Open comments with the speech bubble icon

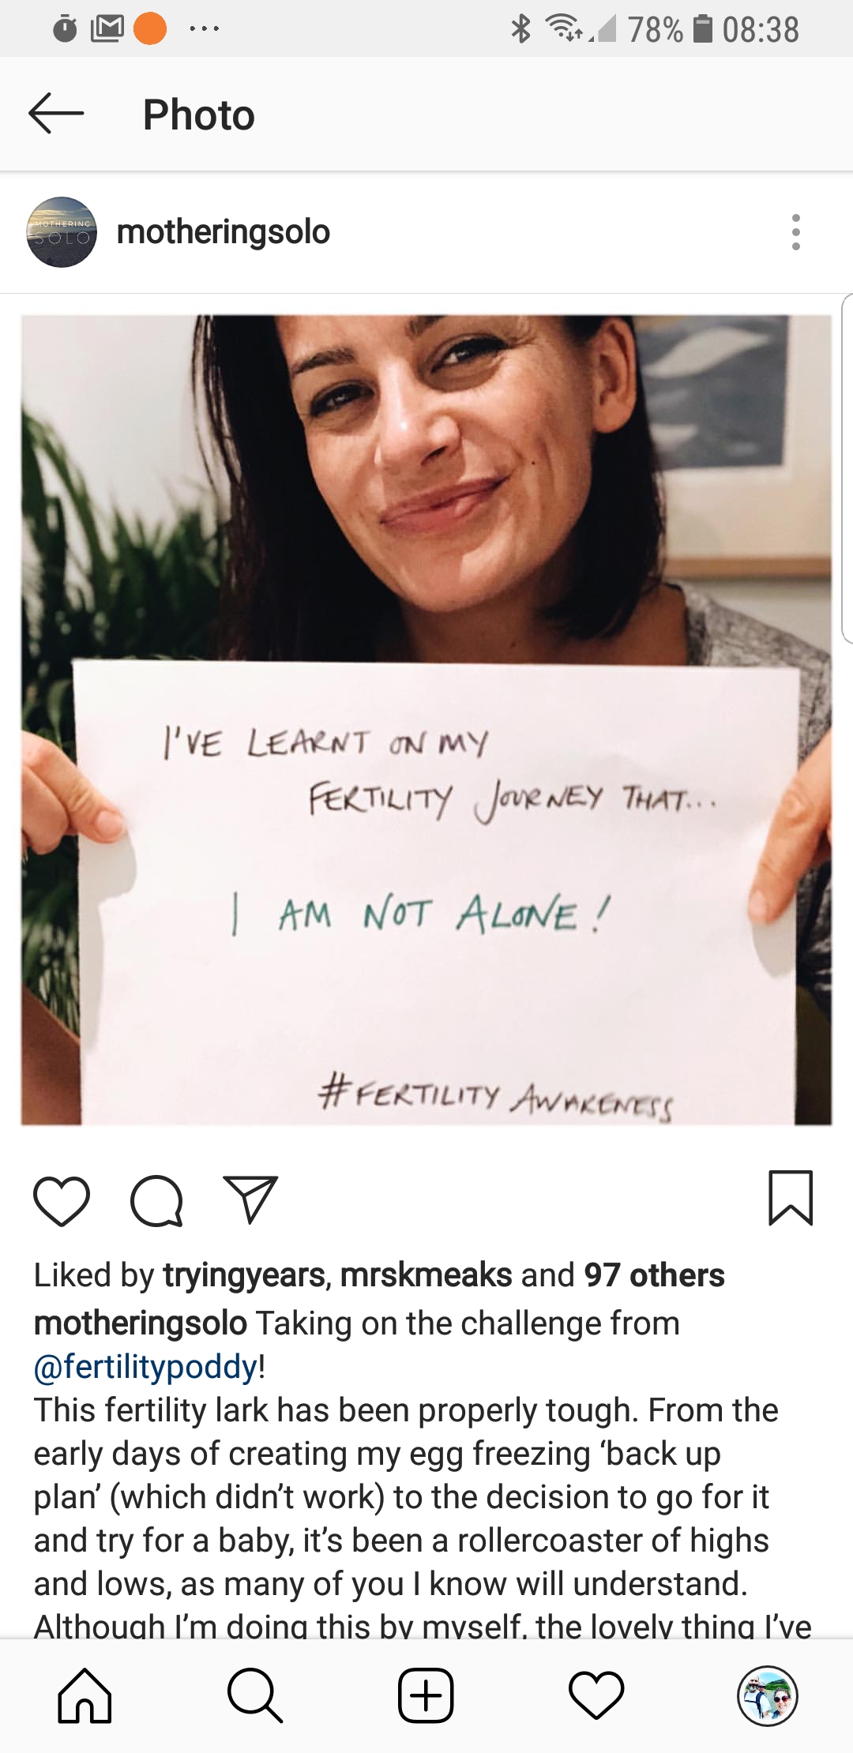click(x=156, y=1200)
